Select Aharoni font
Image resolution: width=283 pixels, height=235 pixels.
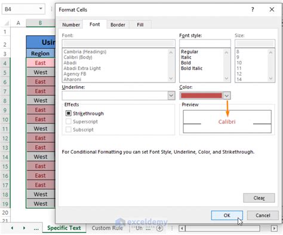pos(72,80)
